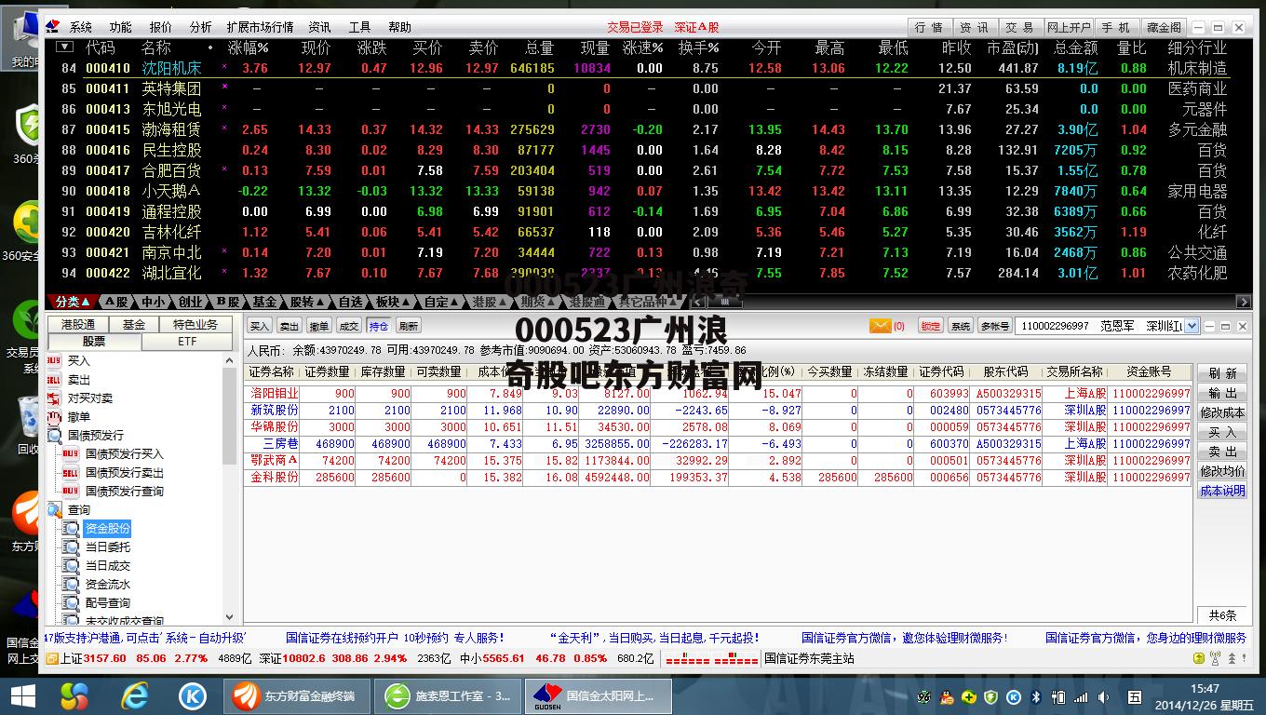The image size is (1266, 715).
Task: Click the 卖出 sell icon in trade tree
Action: pyautogui.click(x=54, y=380)
